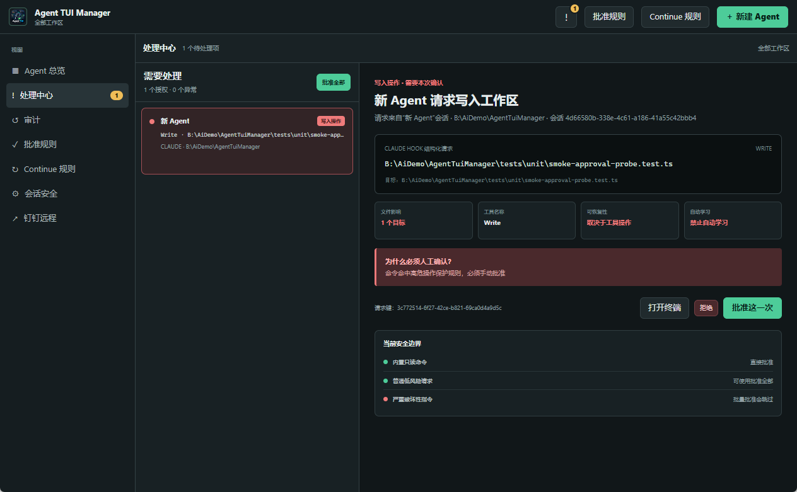The height and width of the screenshot is (492, 797).
Task: Click the 1 个授权 · 0 个异常 summary
Action: pyautogui.click(x=170, y=90)
